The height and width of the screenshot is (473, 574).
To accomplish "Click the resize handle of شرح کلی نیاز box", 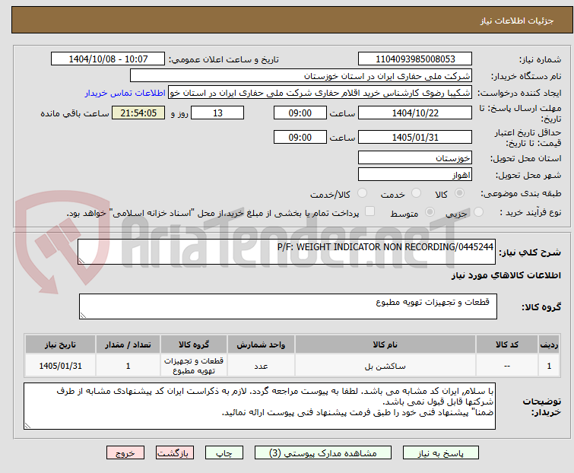I will (81, 260).
